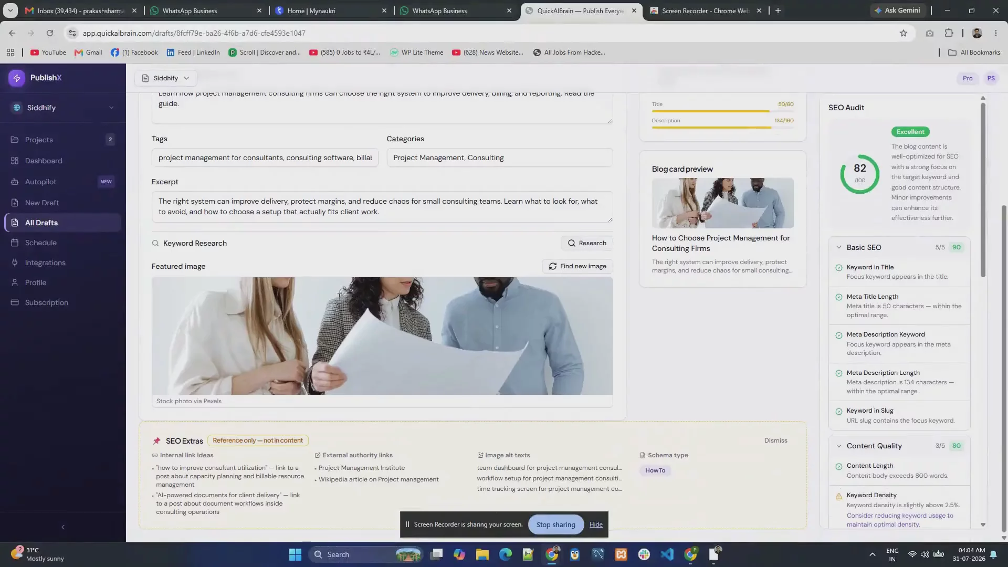Click Find new image button
Screen dimensions: 1008x567
point(577,266)
